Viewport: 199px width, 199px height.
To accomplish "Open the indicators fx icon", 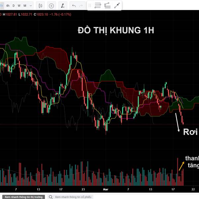I will (x=63, y=6).
